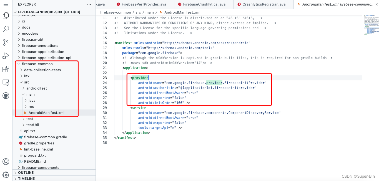Click the tools:targetApi line 33

[x=160, y=128]
